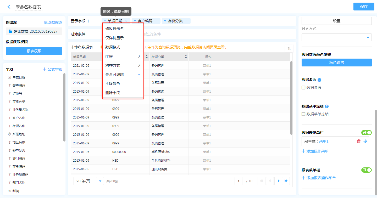Click the sort toggle icon above table
Image resolution: width=377 pixels, height=198 pixels.
[x=289, y=48]
